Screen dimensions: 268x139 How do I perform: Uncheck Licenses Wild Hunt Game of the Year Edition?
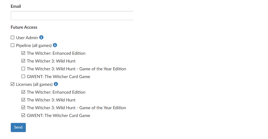coord(23,107)
